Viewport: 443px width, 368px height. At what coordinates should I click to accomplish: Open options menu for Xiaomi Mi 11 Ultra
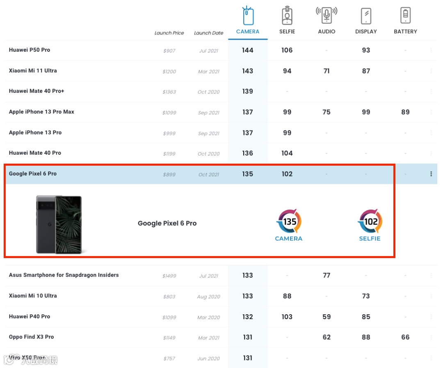pos(431,71)
